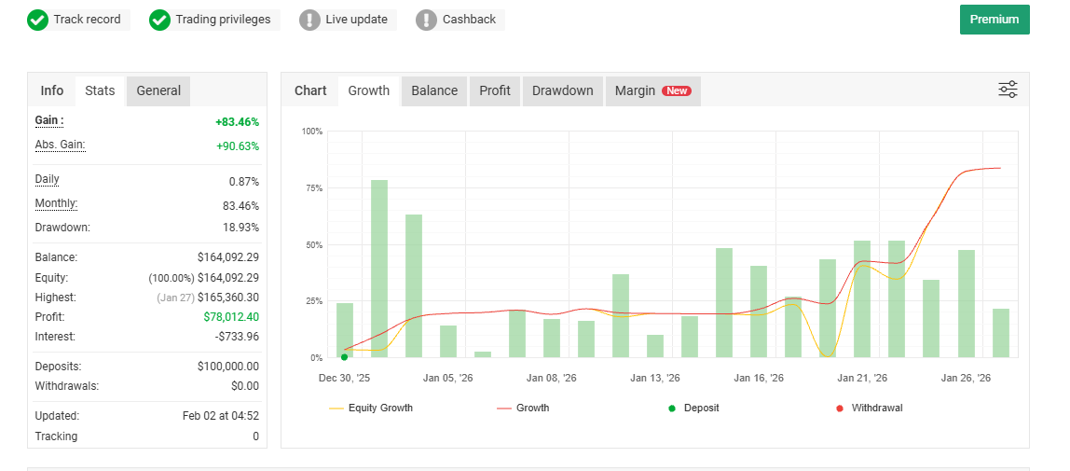The height and width of the screenshot is (471, 1070).
Task: Click the red New badge on Margin
Action: click(677, 91)
